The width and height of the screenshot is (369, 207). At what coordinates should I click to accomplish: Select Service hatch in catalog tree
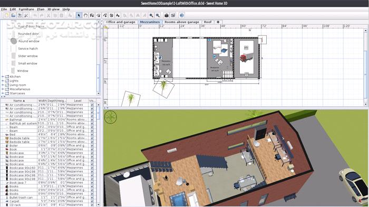(28, 48)
